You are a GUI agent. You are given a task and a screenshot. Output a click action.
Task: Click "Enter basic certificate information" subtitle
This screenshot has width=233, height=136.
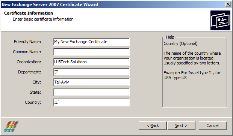[x=43, y=19]
